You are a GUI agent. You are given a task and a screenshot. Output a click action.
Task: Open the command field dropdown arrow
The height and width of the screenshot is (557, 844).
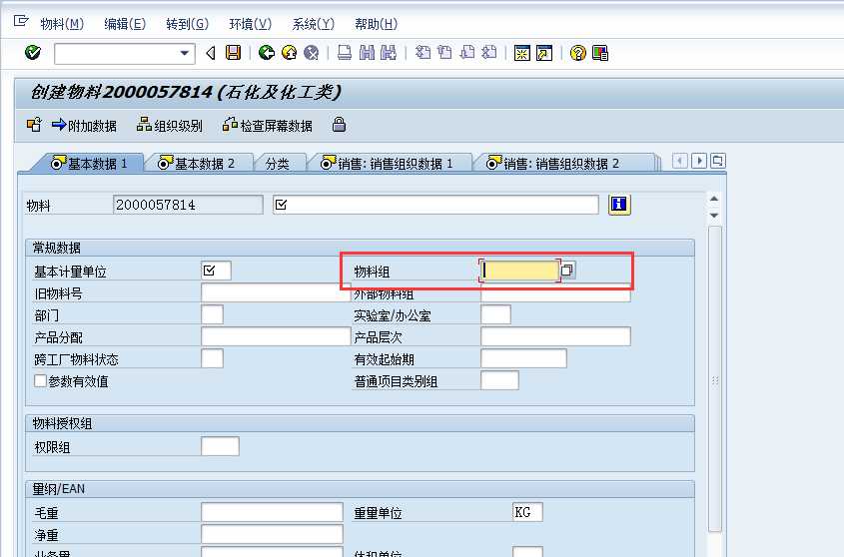pos(184,53)
